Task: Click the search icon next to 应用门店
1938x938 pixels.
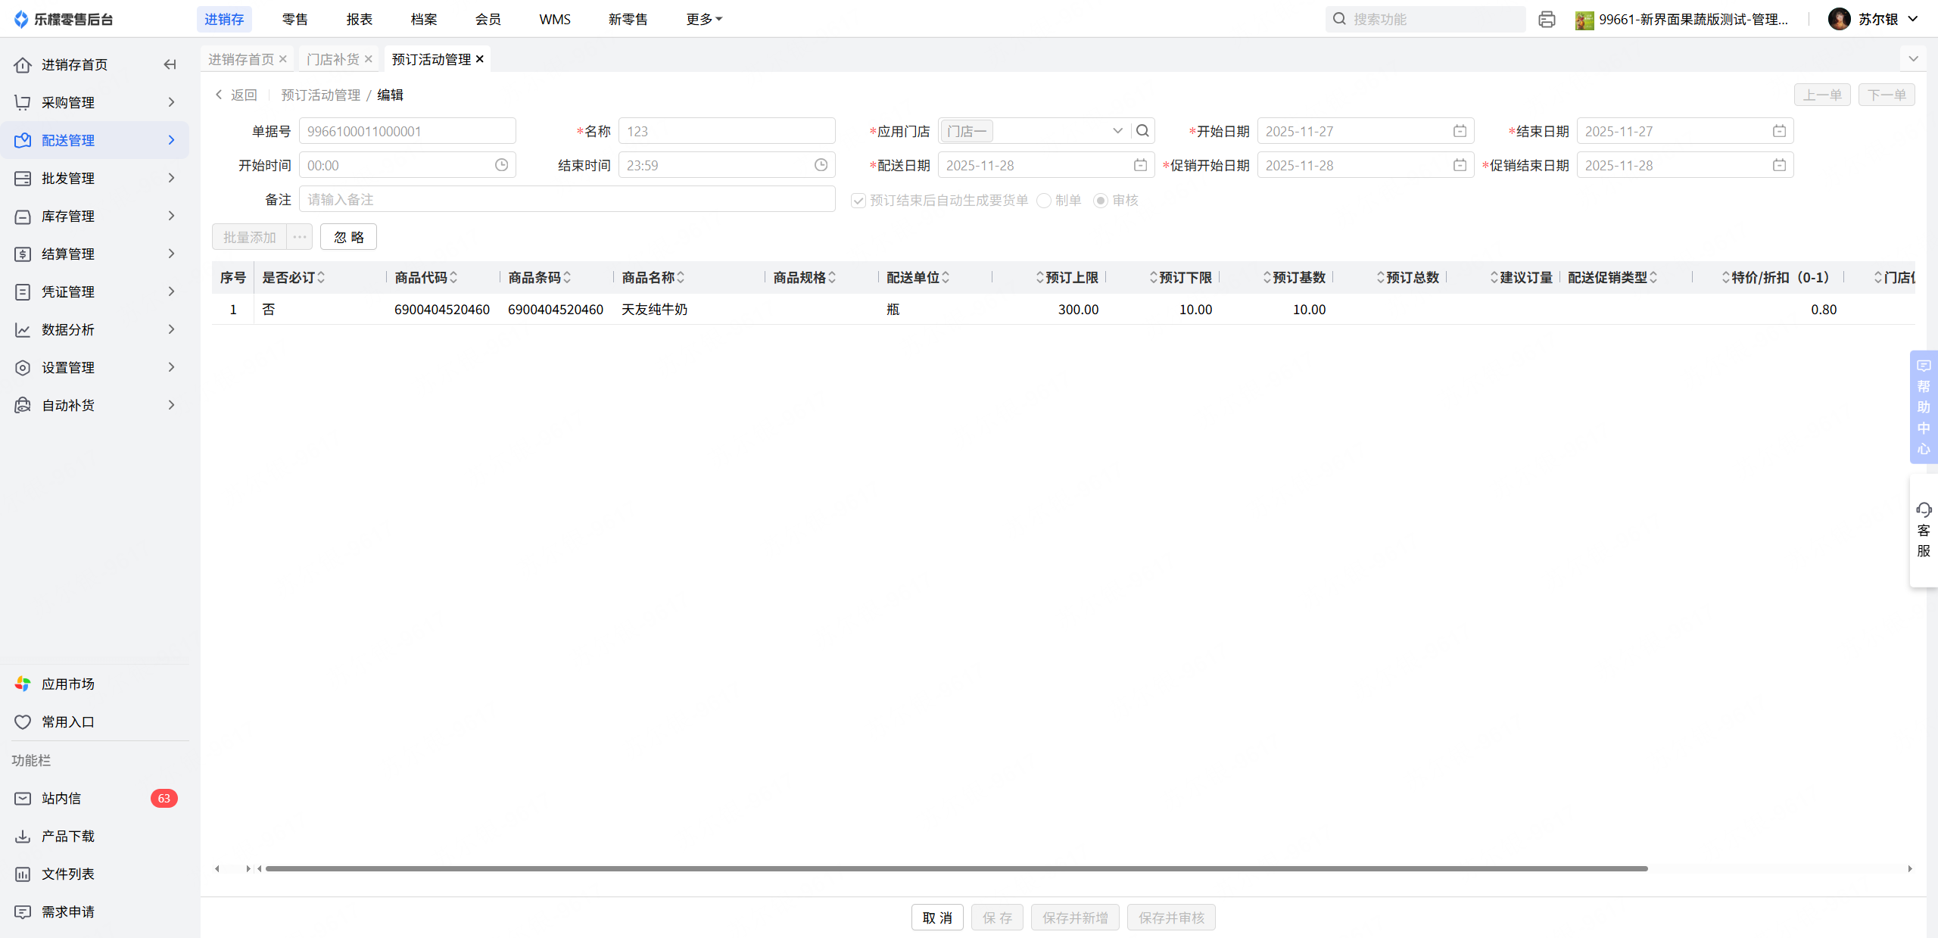Action: coord(1142,131)
